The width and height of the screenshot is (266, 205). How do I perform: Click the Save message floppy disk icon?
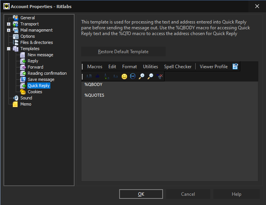tap(23, 79)
